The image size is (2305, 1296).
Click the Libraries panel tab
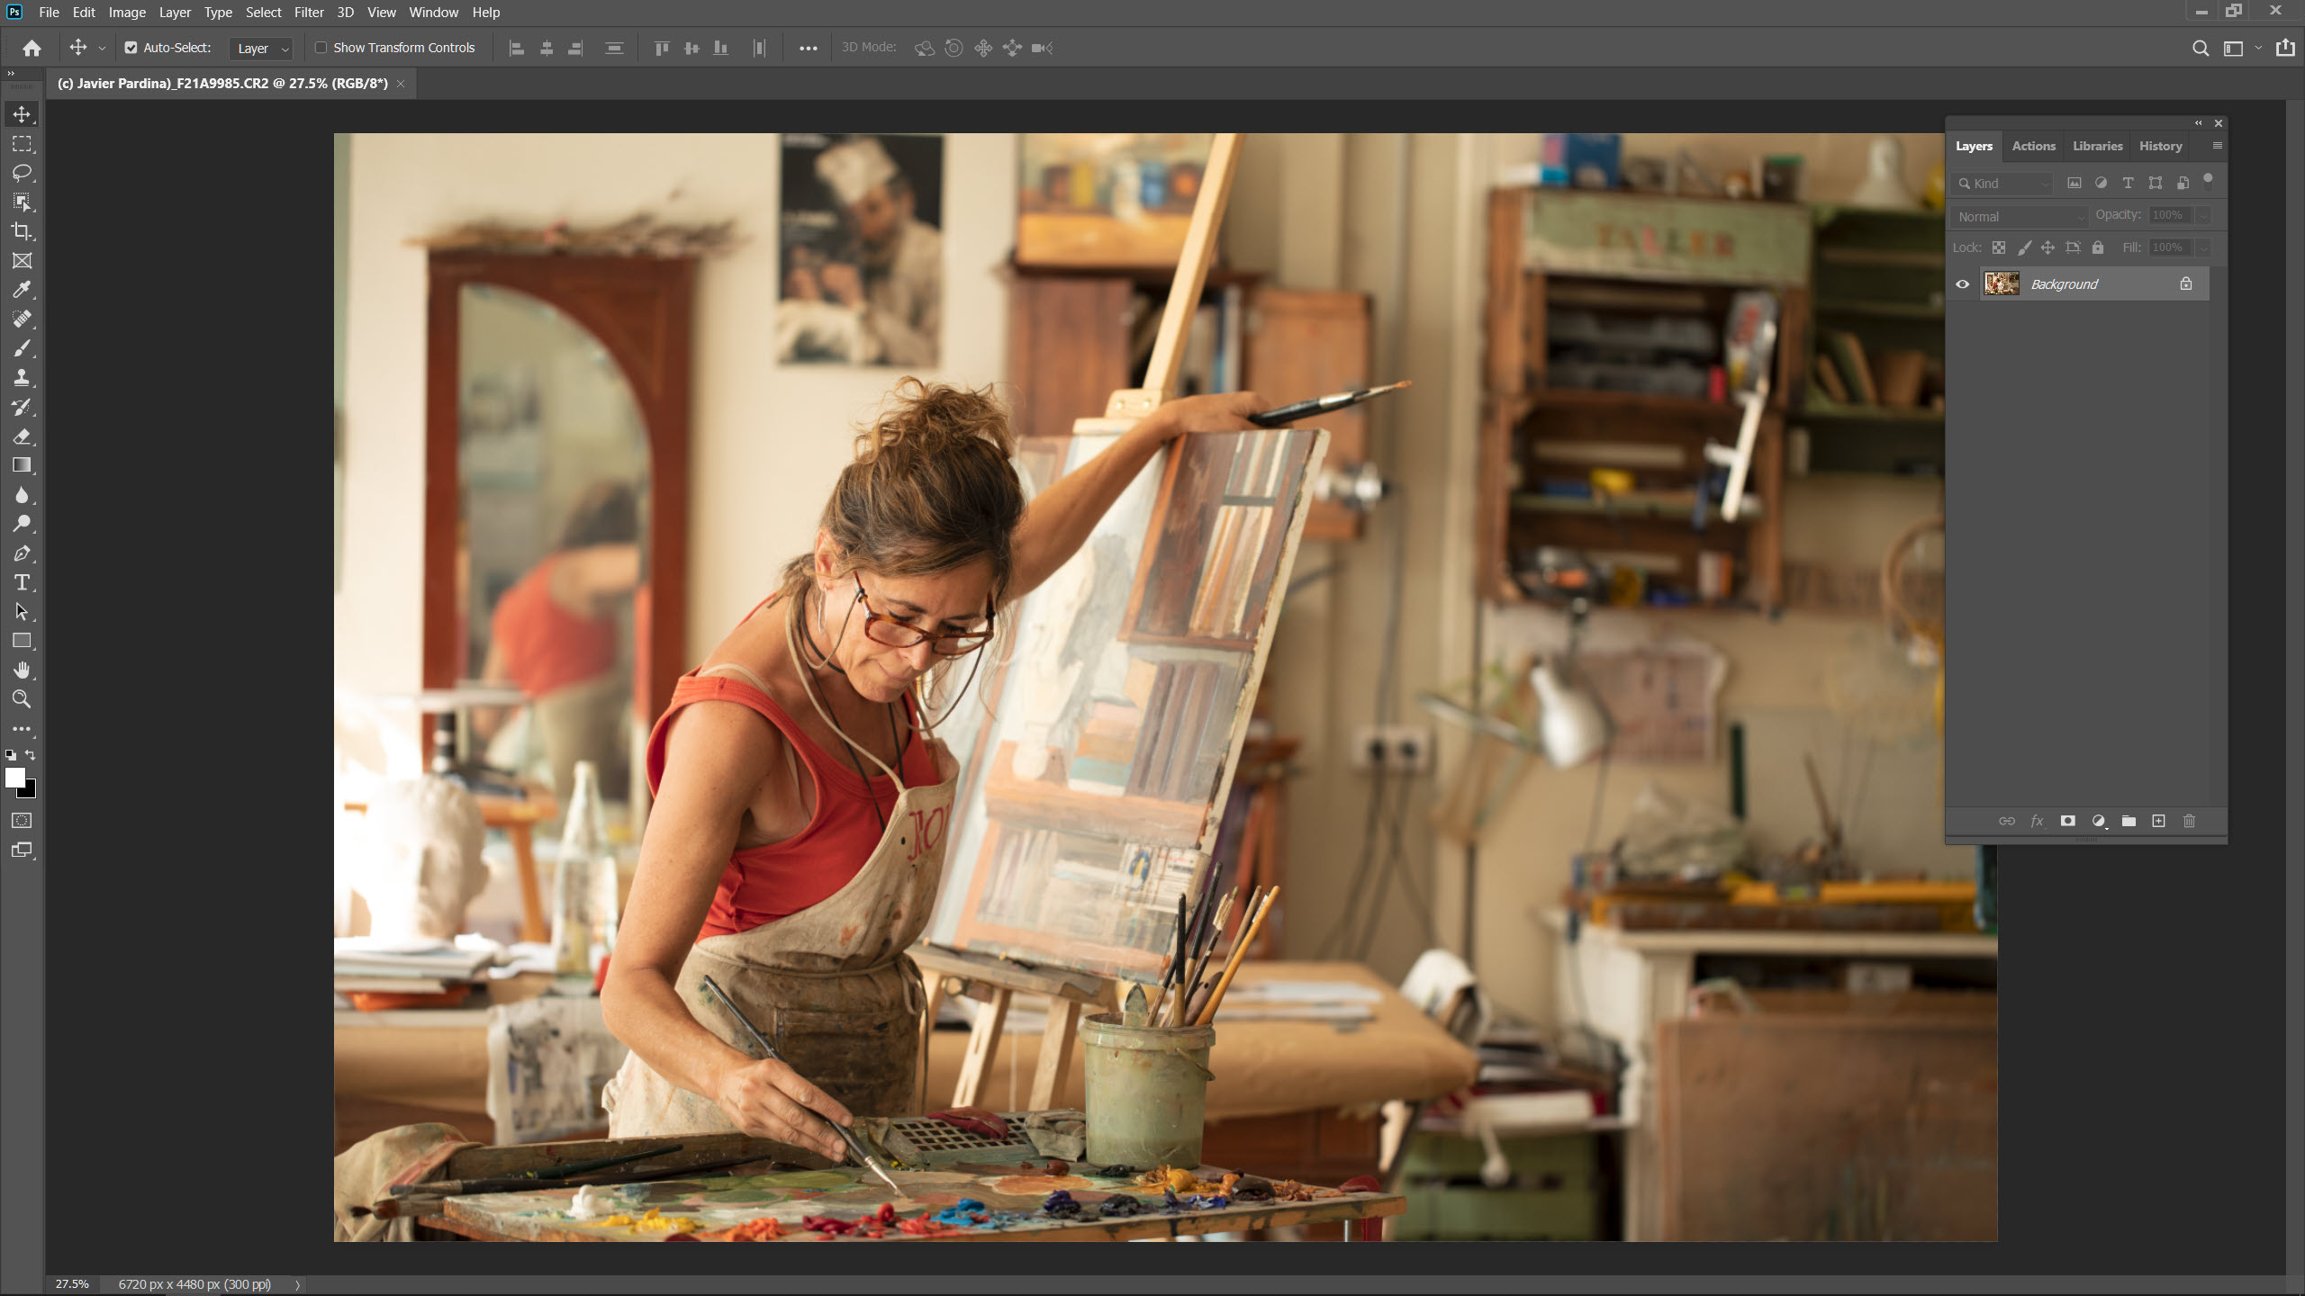[2096, 146]
